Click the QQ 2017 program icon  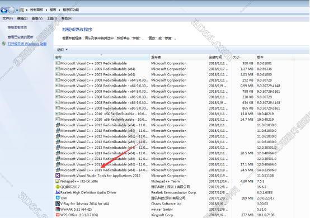pos(58,187)
